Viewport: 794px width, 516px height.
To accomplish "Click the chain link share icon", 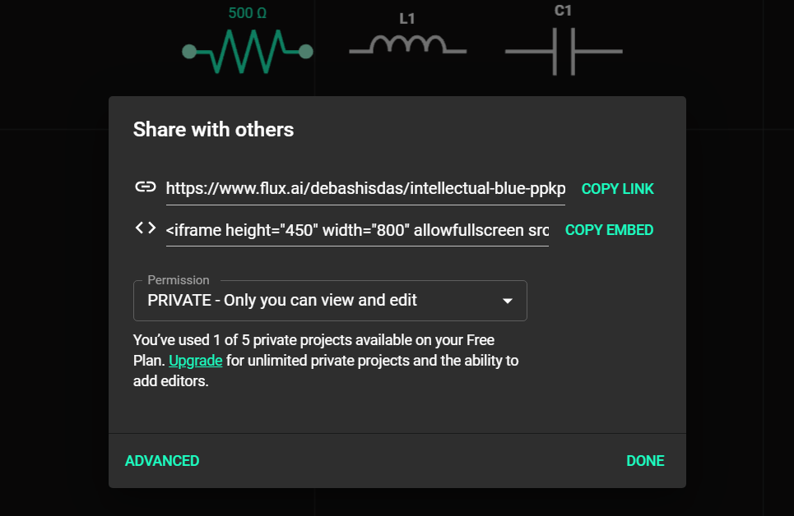I will (x=144, y=187).
